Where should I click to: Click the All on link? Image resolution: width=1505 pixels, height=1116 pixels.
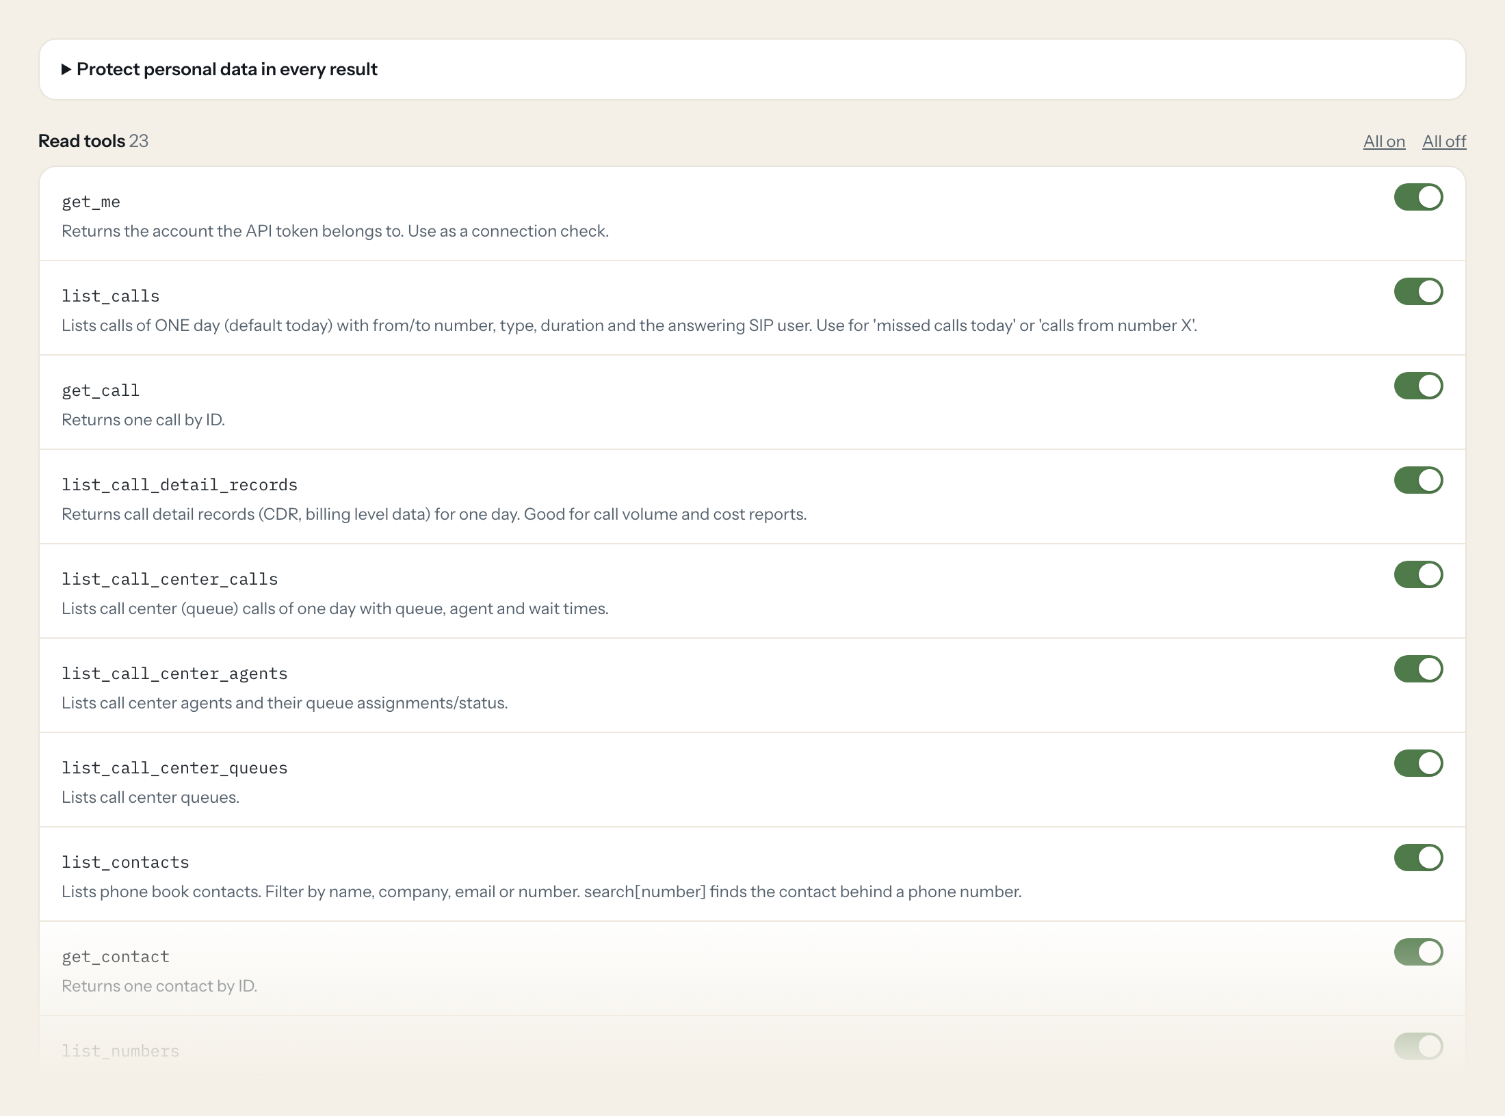tap(1384, 142)
